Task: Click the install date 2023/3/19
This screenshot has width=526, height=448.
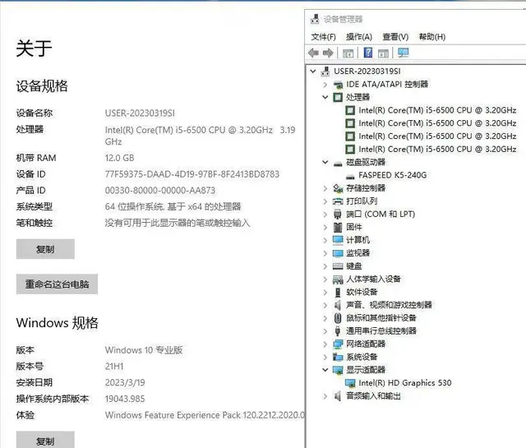Action: tap(125, 382)
